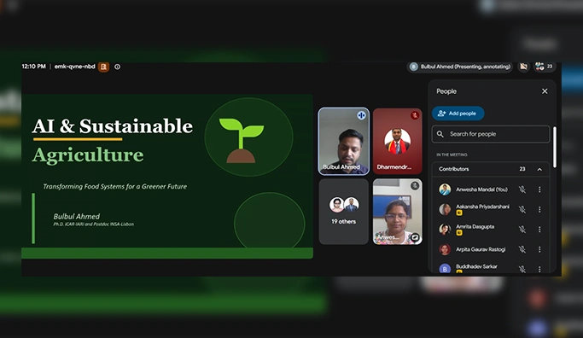Toggle Buddhadev Sarkar's muted mic icon
The width and height of the screenshot is (583, 338).
click(522, 269)
